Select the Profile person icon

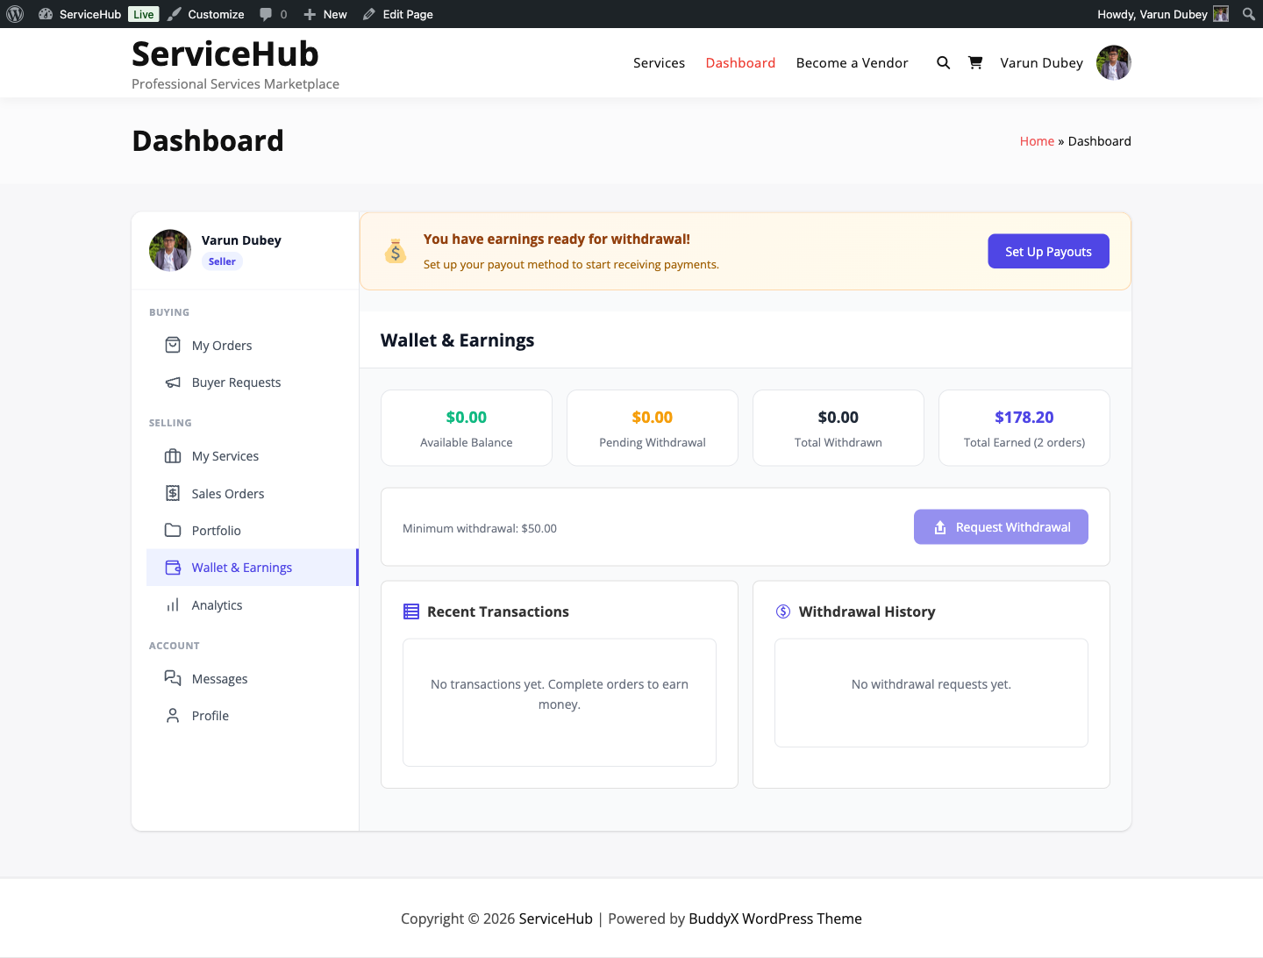[173, 715]
